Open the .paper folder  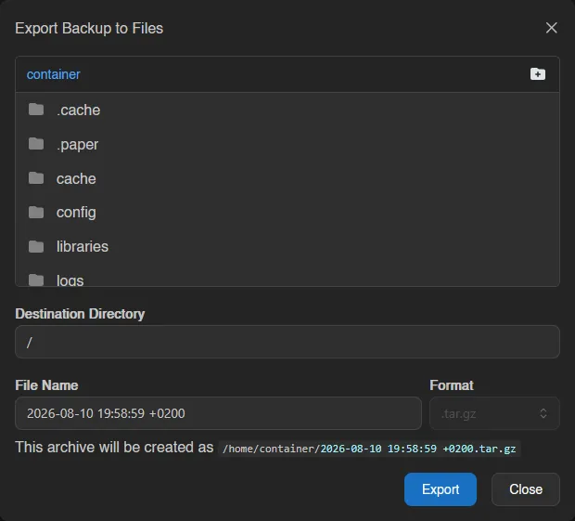click(x=287, y=144)
